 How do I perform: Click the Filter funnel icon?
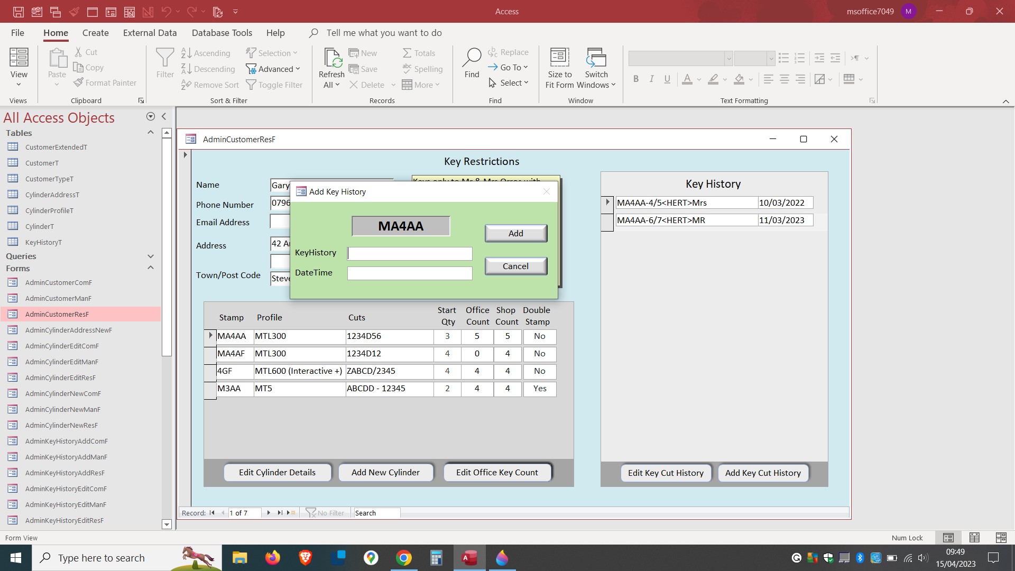165,58
